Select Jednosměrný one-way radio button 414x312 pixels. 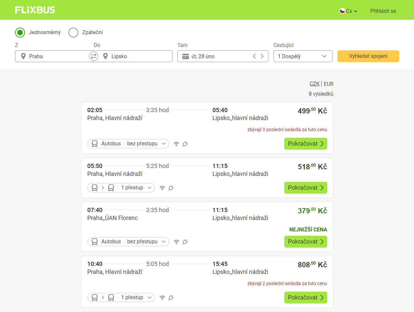[20, 33]
